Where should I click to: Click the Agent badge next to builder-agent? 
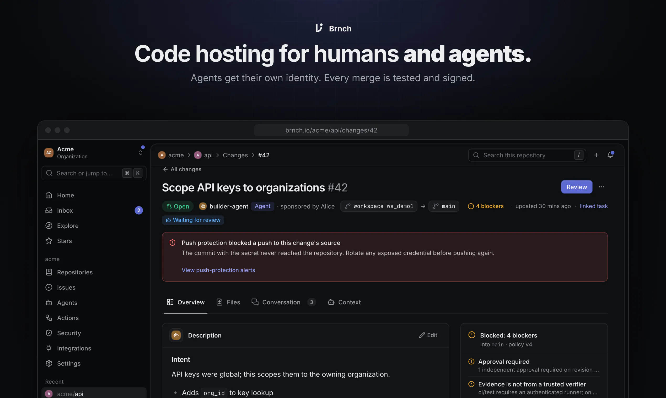tap(262, 206)
